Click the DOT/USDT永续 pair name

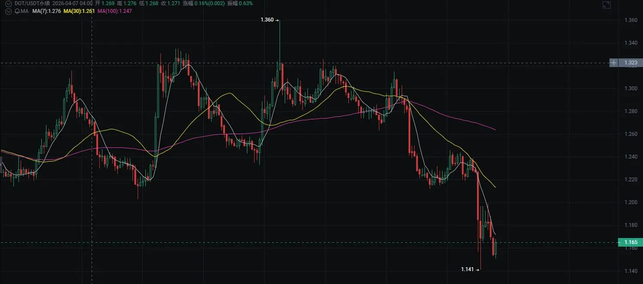32,3
